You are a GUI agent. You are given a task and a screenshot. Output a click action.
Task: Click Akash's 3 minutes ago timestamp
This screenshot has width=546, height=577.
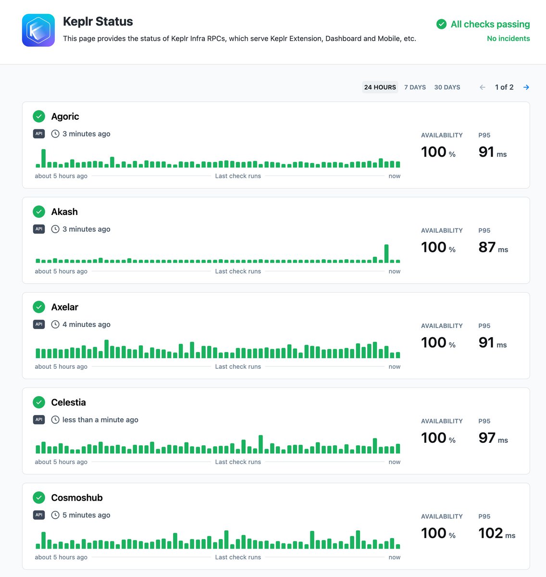87,229
